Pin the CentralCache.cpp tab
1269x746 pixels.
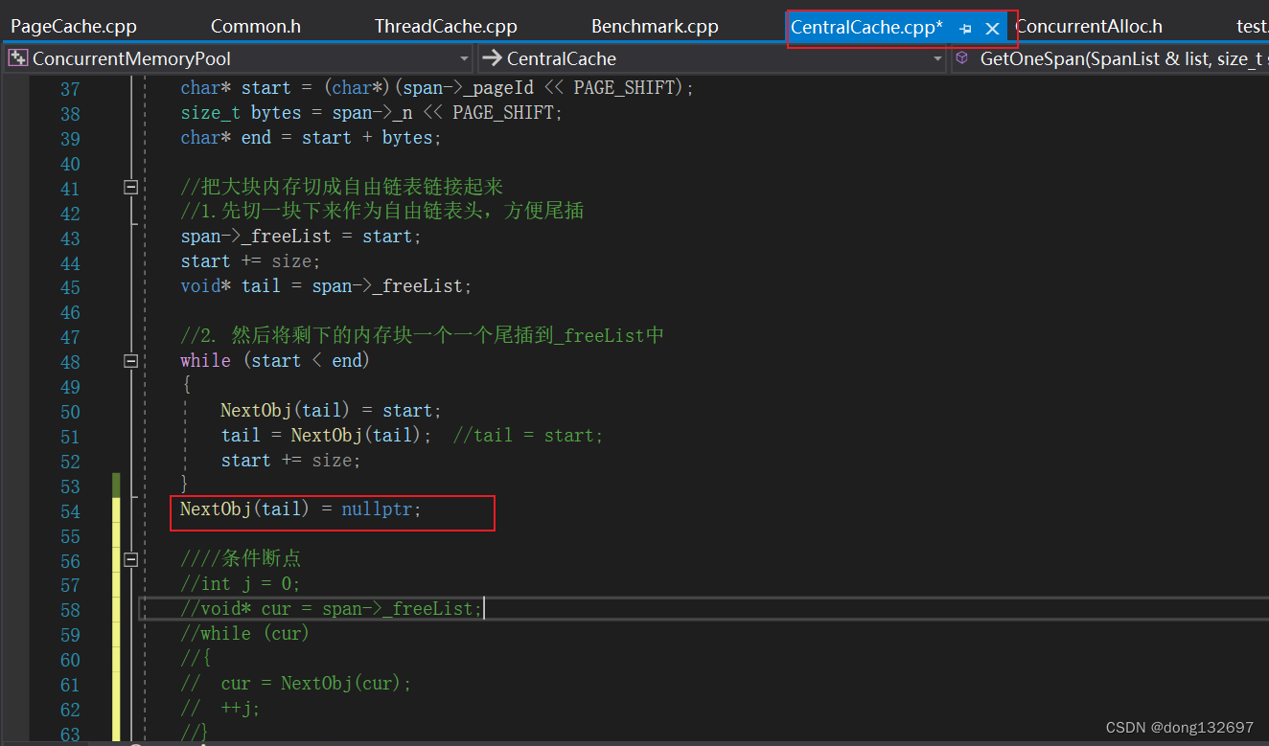point(965,29)
